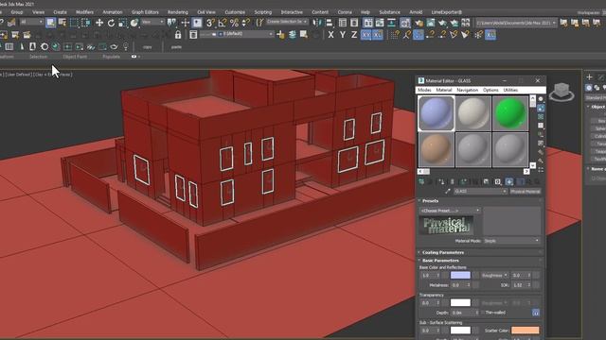The image size is (606, 340).
Task: Toggle the Selection Lock padlock icon
Action: click(178, 35)
